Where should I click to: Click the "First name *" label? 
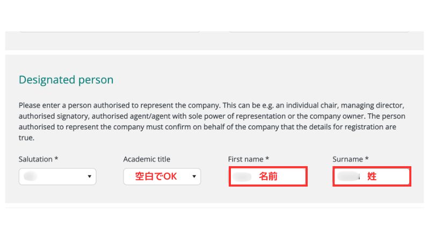(249, 159)
